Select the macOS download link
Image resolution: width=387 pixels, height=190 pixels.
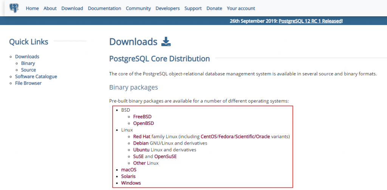[129, 170]
